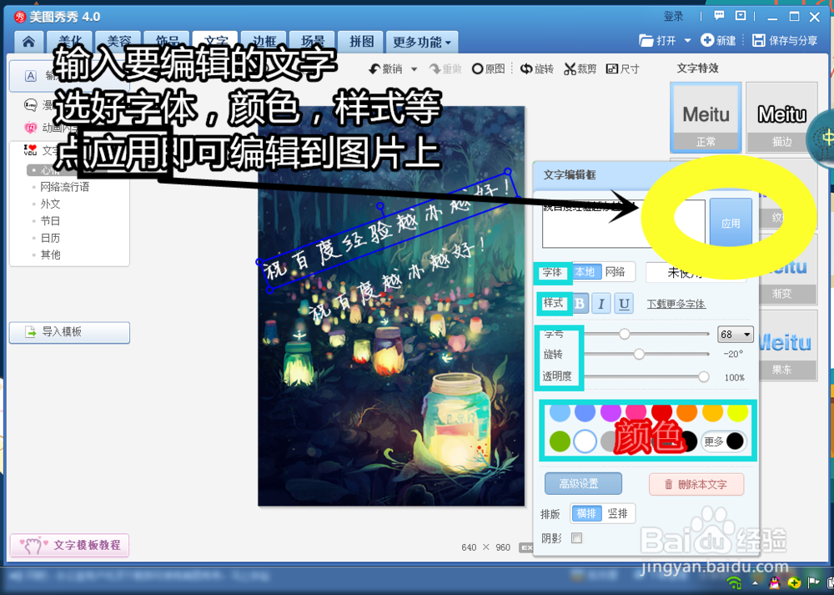Choose the 描边 outline text effect

click(x=782, y=118)
